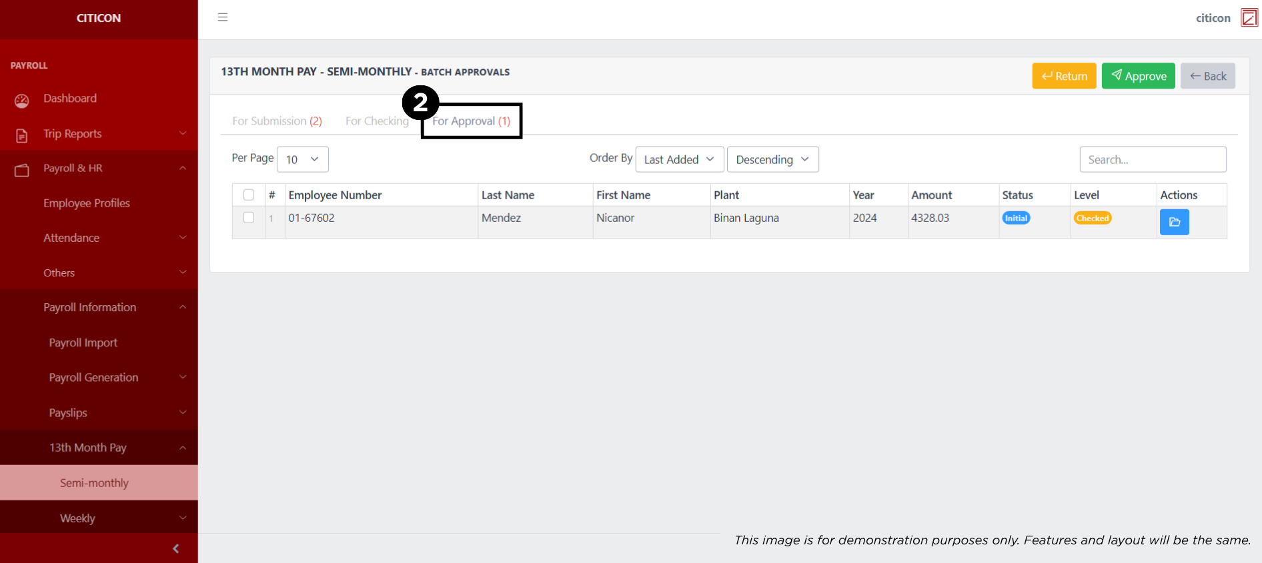Collapse sidebar with bottom left arrow

(x=175, y=549)
